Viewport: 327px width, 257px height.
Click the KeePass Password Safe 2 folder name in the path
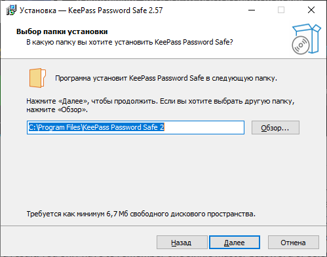point(124,127)
